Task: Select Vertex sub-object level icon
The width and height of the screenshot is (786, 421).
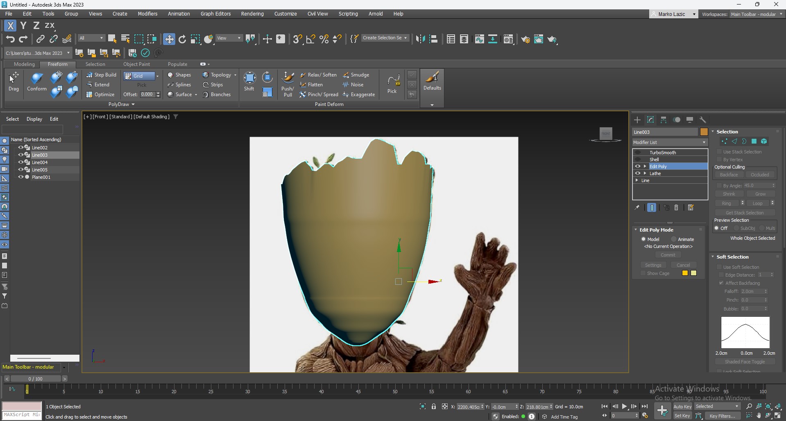Action: click(724, 142)
